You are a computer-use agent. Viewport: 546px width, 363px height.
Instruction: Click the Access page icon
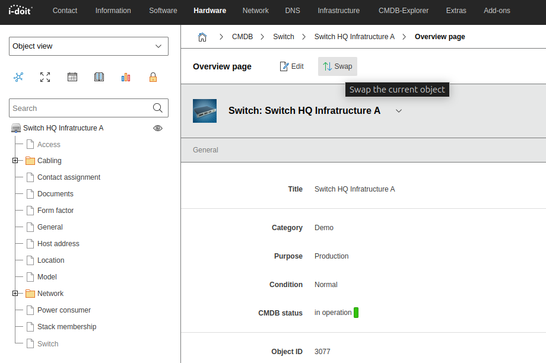point(30,144)
